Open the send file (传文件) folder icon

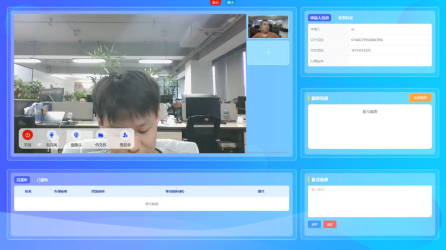pyautogui.click(x=100, y=135)
